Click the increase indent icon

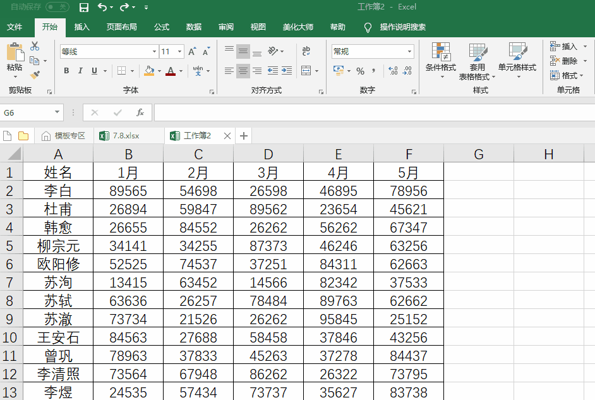pos(287,71)
